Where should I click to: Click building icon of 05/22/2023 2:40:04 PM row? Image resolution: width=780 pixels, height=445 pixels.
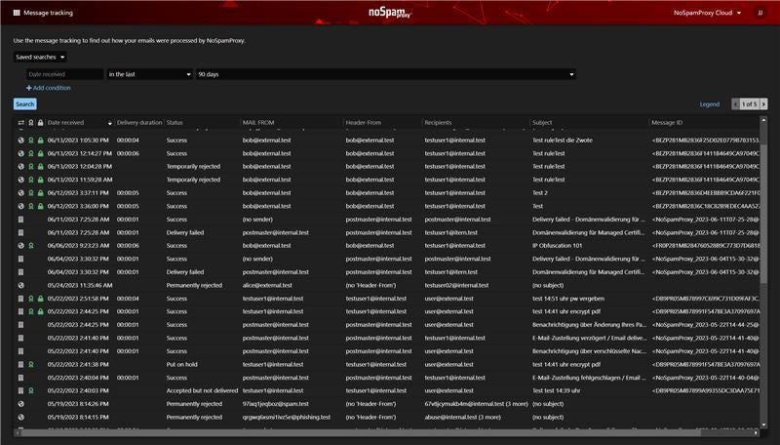pyautogui.click(x=20, y=378)
